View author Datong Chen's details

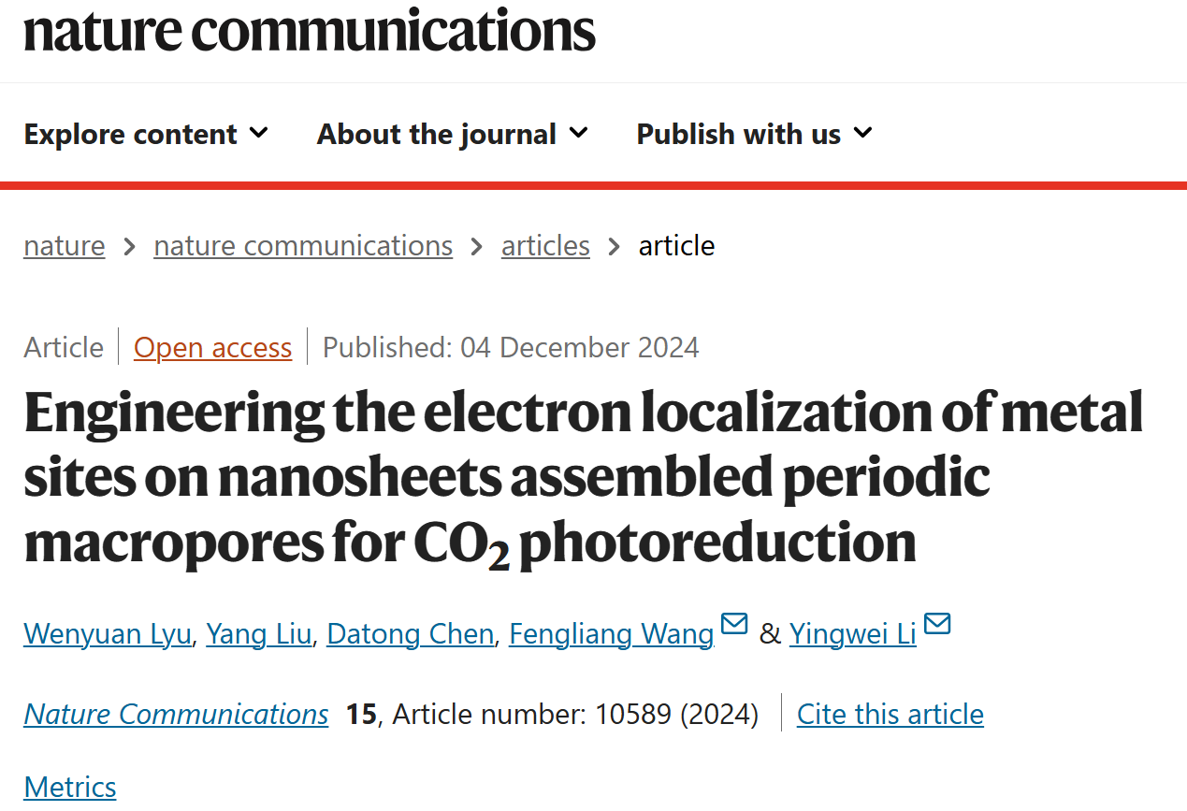pyautogui.click(x=411, y=633)
